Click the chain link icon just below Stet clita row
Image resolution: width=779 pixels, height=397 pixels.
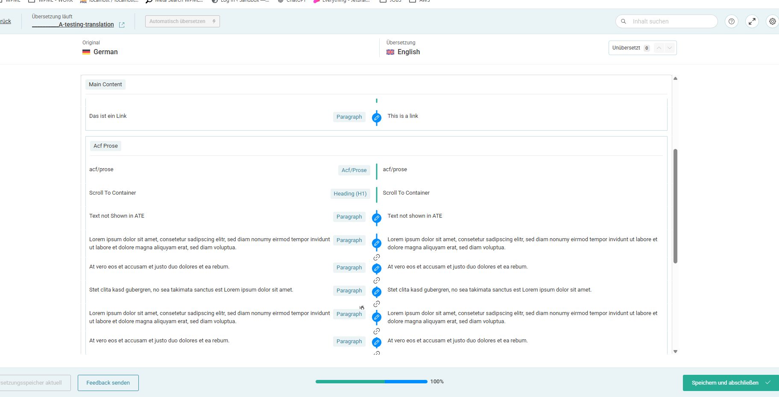coord(377,304)
